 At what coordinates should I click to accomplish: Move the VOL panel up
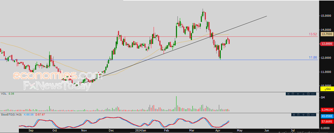click(x=298, y=94)
